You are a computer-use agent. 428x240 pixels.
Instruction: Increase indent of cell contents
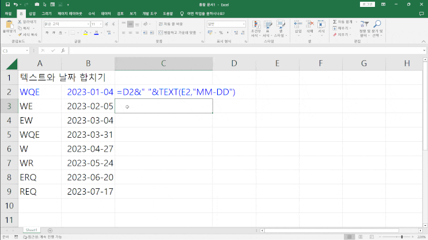tap(152, 33)
